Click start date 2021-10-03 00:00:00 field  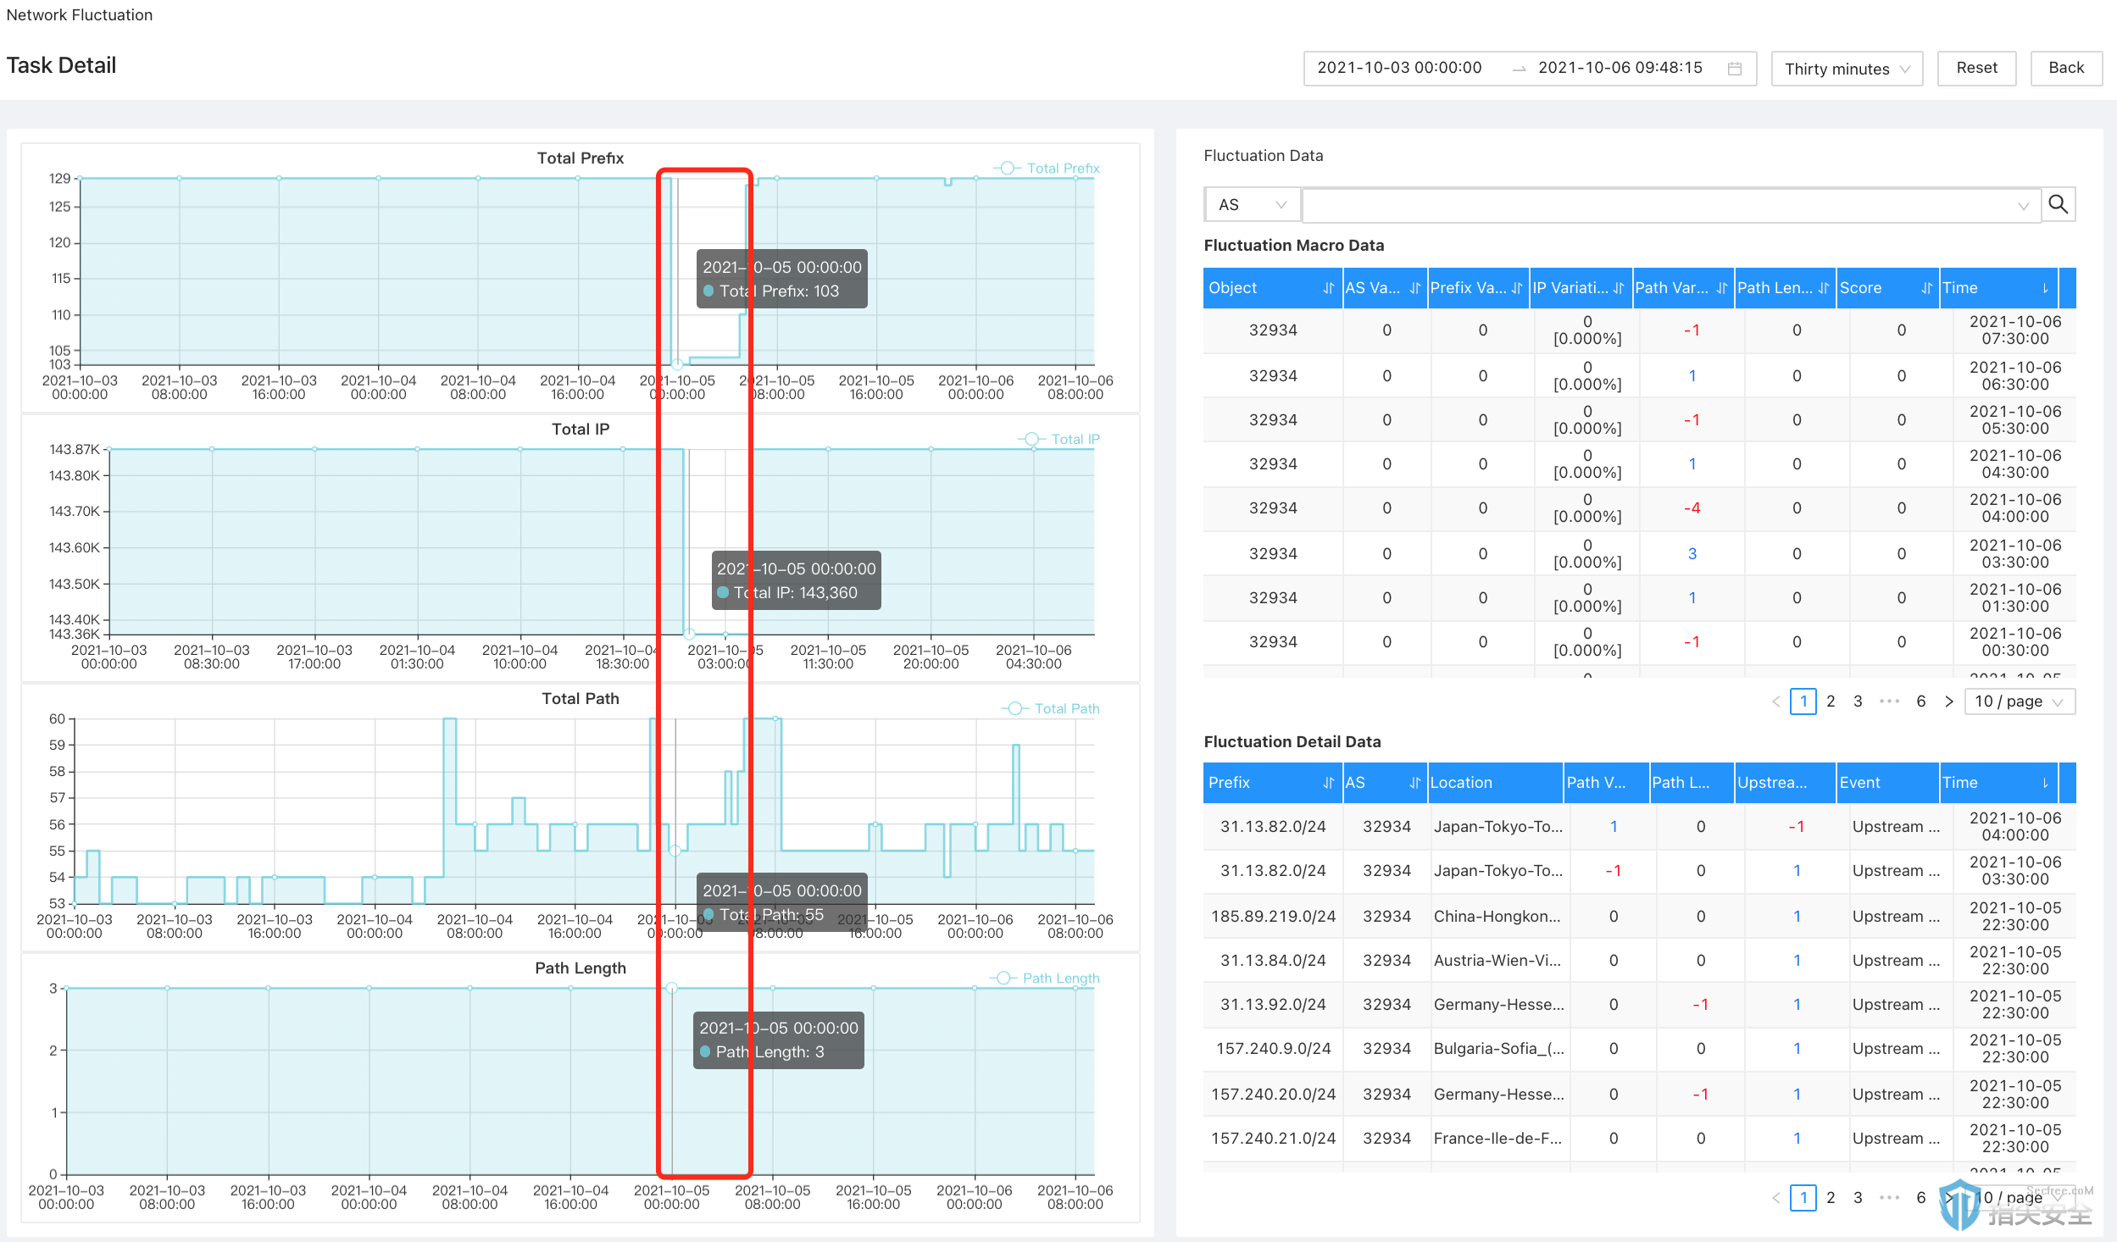pyautogui.click(x=1399, y=68)
